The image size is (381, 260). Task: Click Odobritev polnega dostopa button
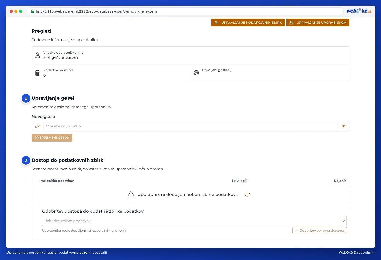tap(320, 231)
